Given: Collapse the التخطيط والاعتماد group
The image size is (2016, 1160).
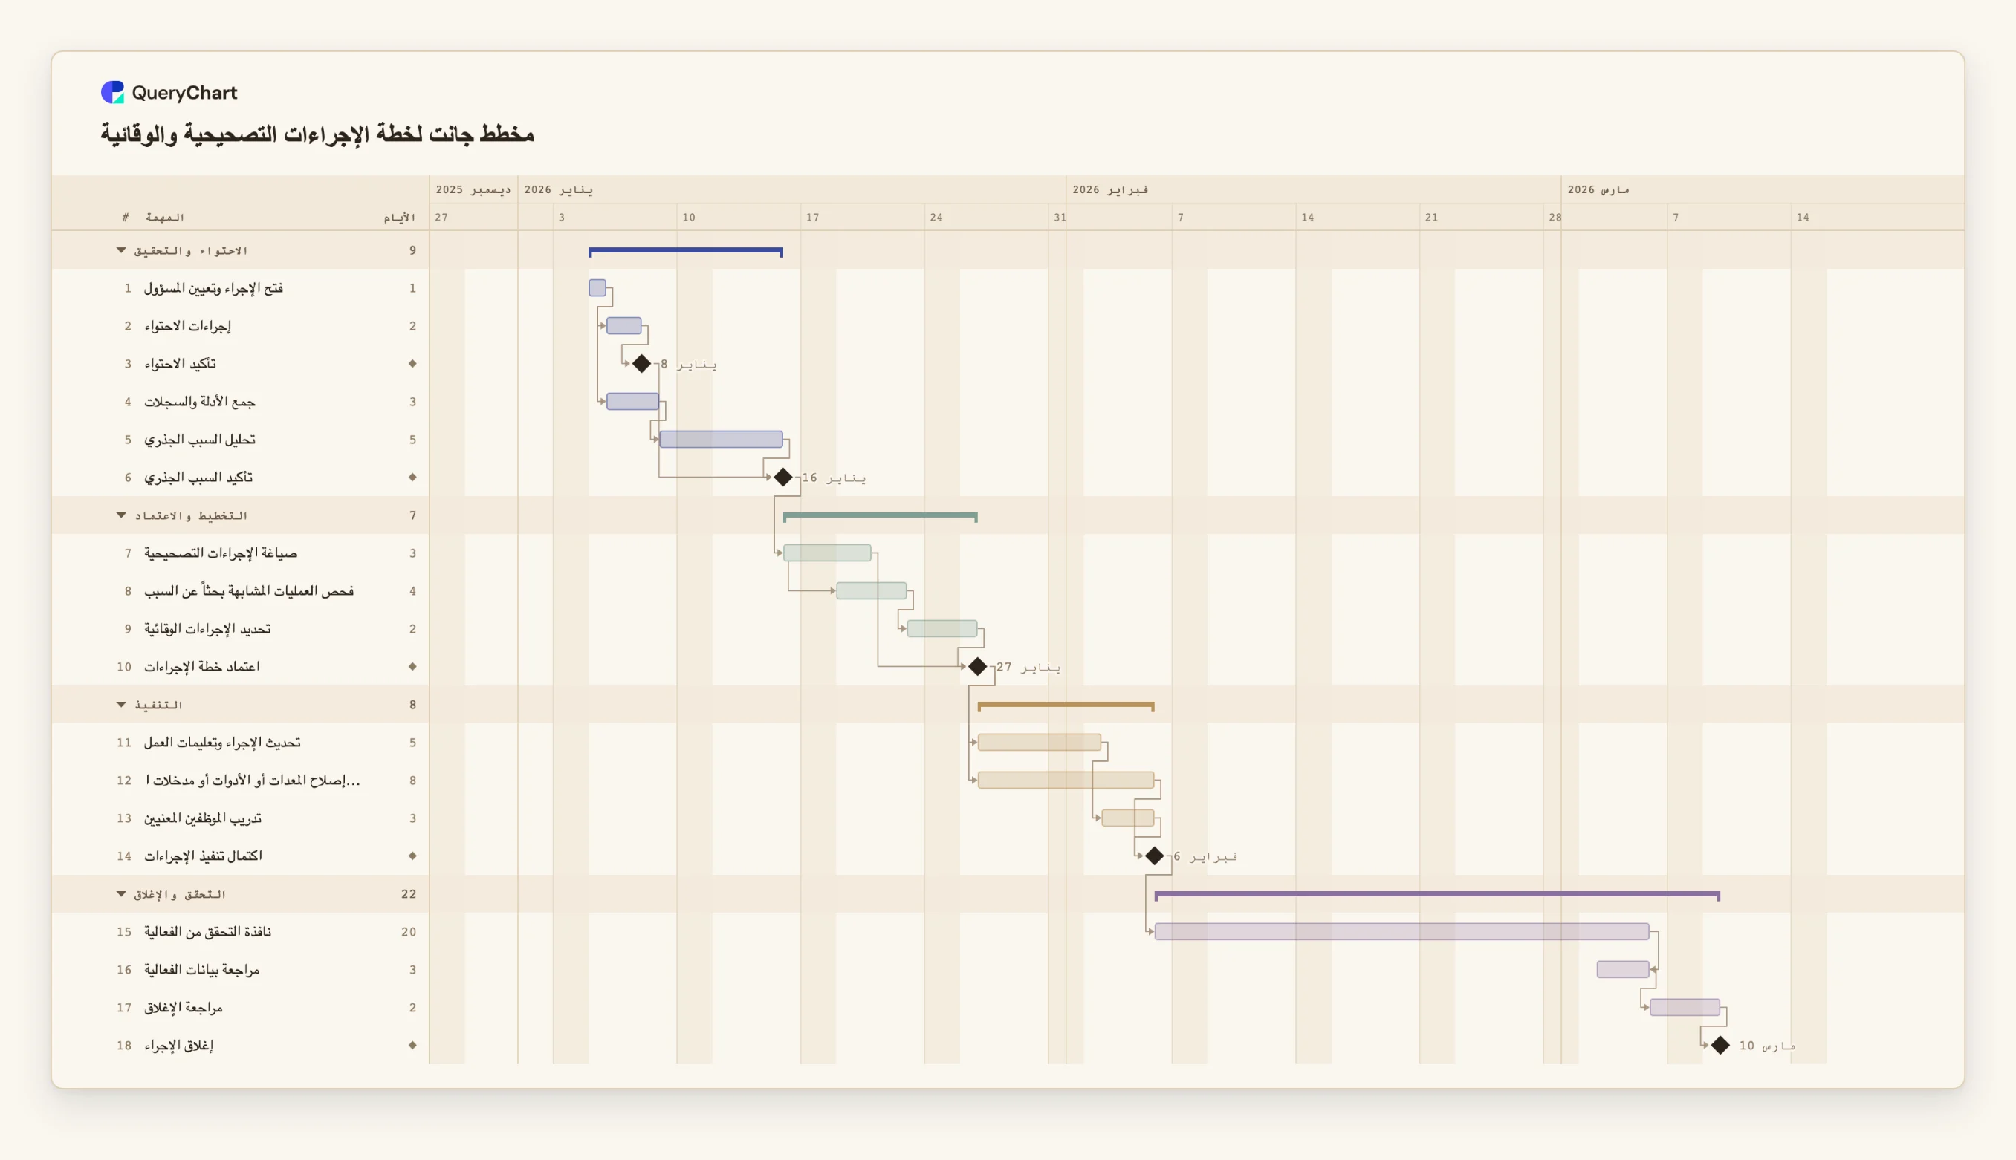Looking at the screenshot, I should click(121, 515).
